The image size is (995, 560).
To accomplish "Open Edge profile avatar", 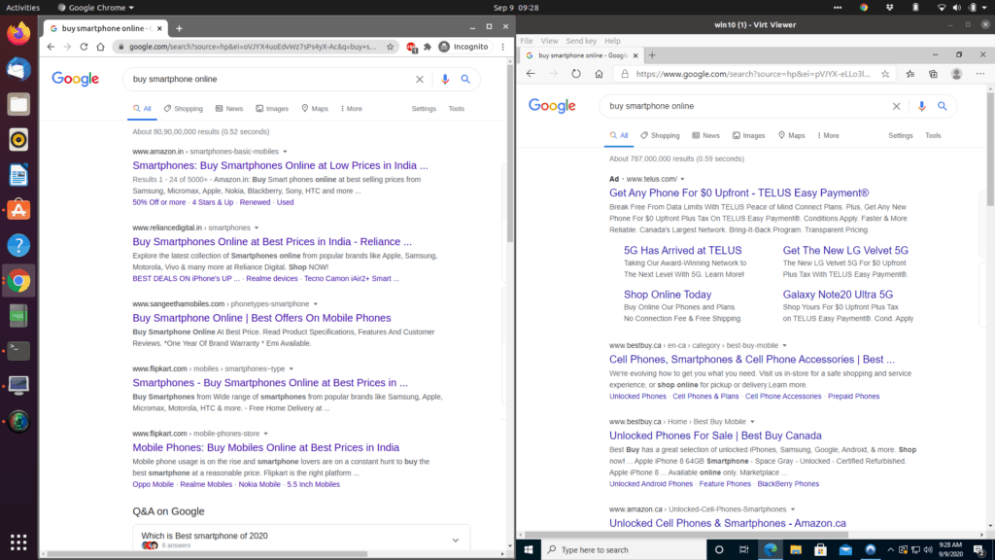I will pyautogui.click(x=956, y=74).
